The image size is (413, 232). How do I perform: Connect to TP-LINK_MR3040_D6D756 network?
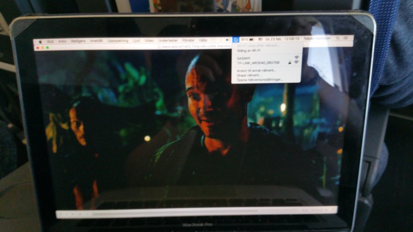(x=256, y=62)
